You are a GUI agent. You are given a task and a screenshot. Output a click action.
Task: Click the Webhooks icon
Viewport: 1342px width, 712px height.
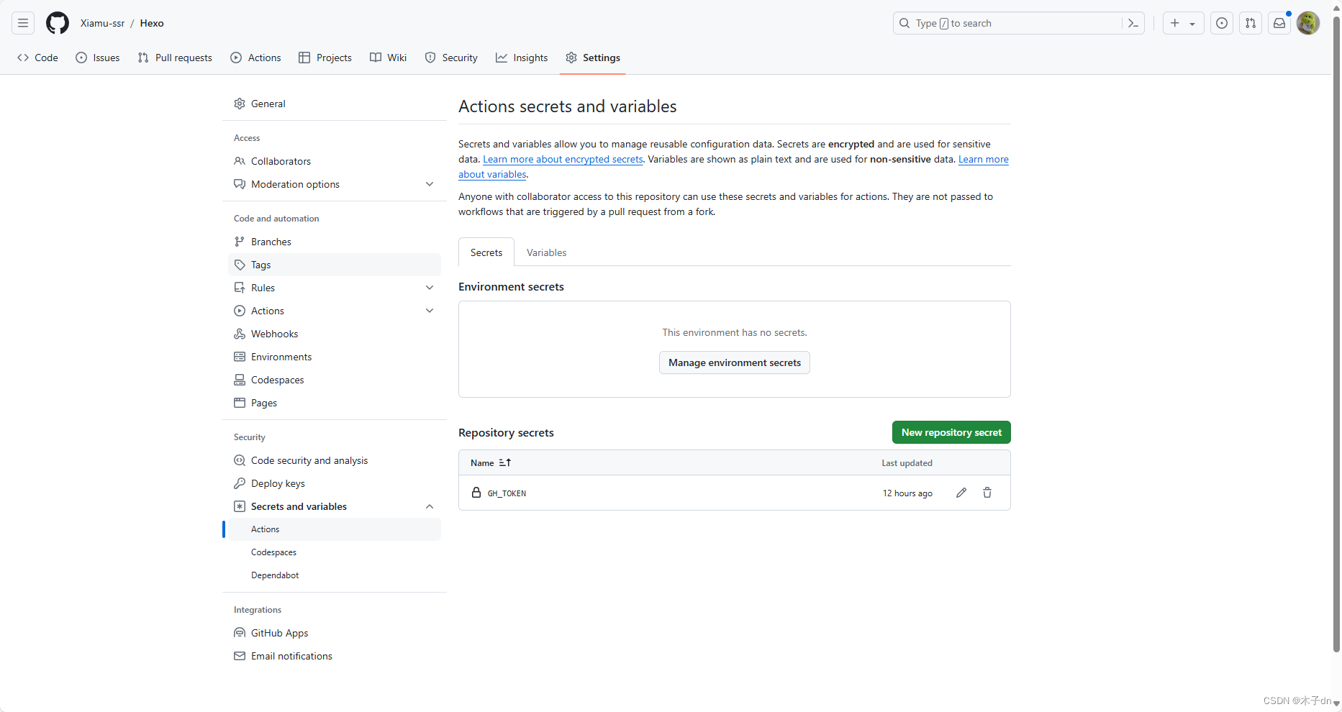(240, 334)
